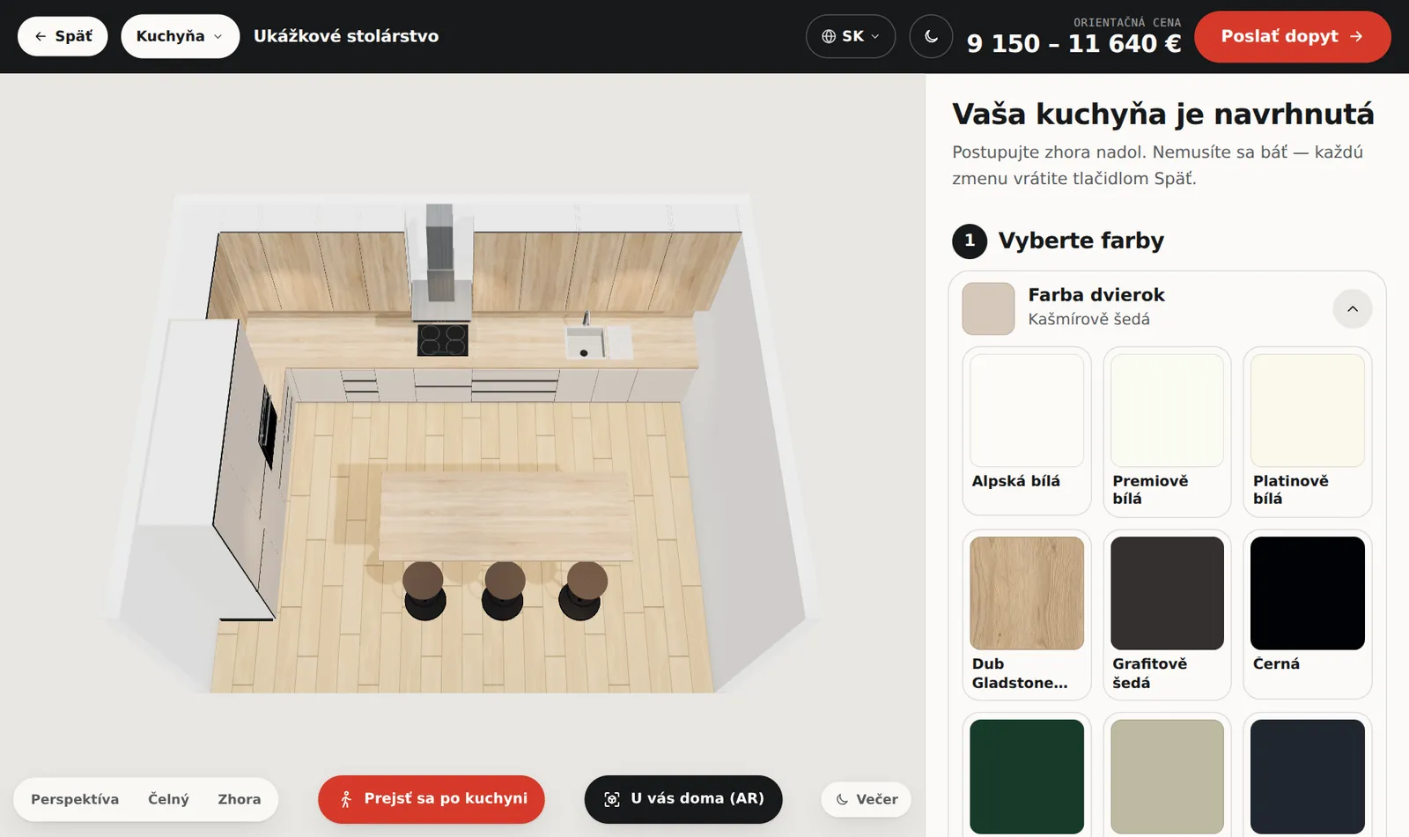The height and width of the screenshot is (837, 1409).
Task: Pick Černá door color swatch
Action: tap(1308, 614)
